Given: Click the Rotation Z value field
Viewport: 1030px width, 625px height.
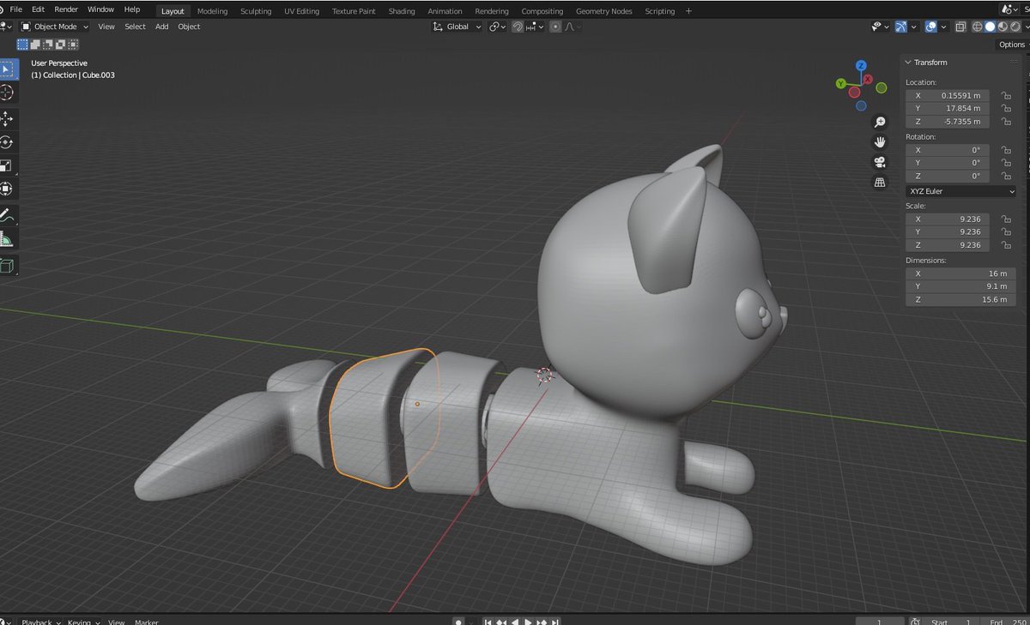Looking at the screenshot, I should point(948,176).
